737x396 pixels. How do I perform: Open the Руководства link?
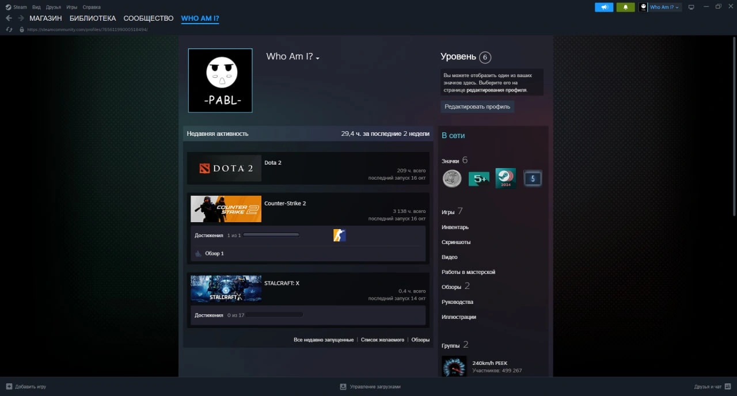click(x=458, y=302)
